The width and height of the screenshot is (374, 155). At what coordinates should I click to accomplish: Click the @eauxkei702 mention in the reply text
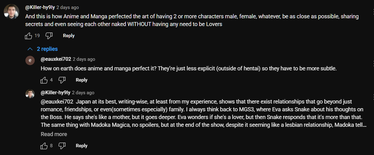tap(57, 102)
